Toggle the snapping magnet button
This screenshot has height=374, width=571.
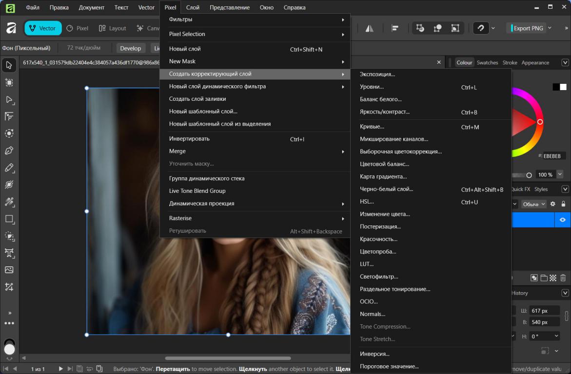[x=481, y=28]
